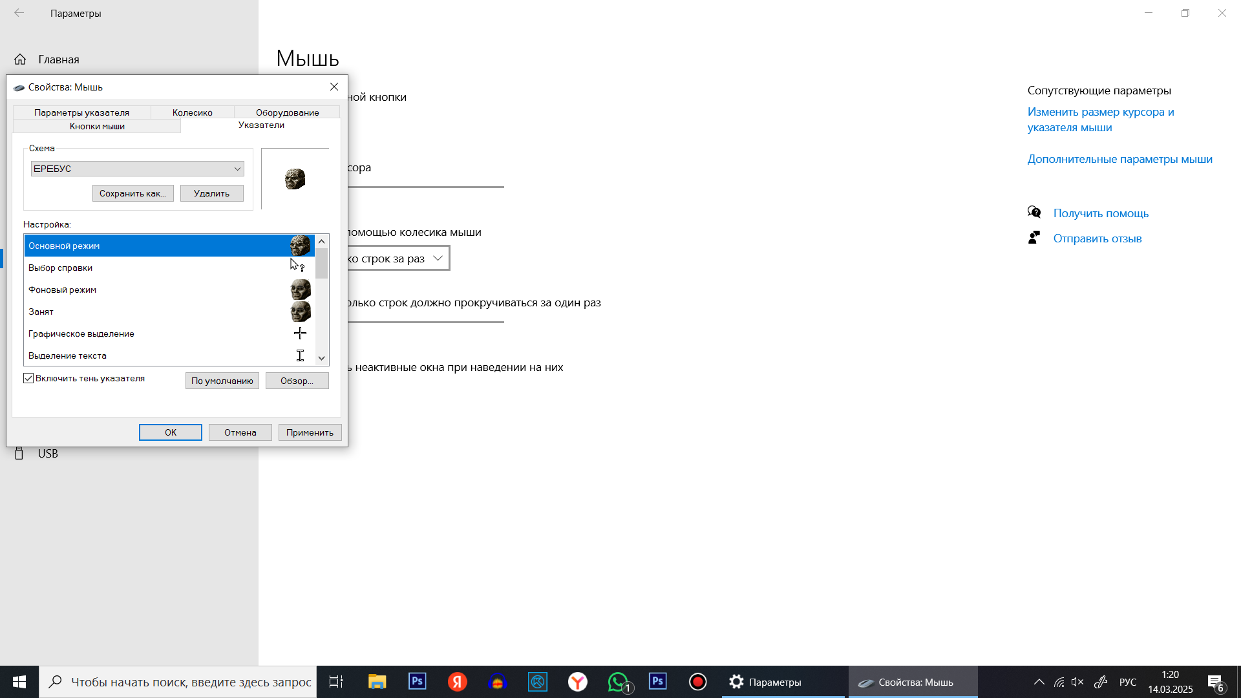Launch the first Photoshop taskbar icon
Viewport: 1241px width, 698px height.
(418, 682)
